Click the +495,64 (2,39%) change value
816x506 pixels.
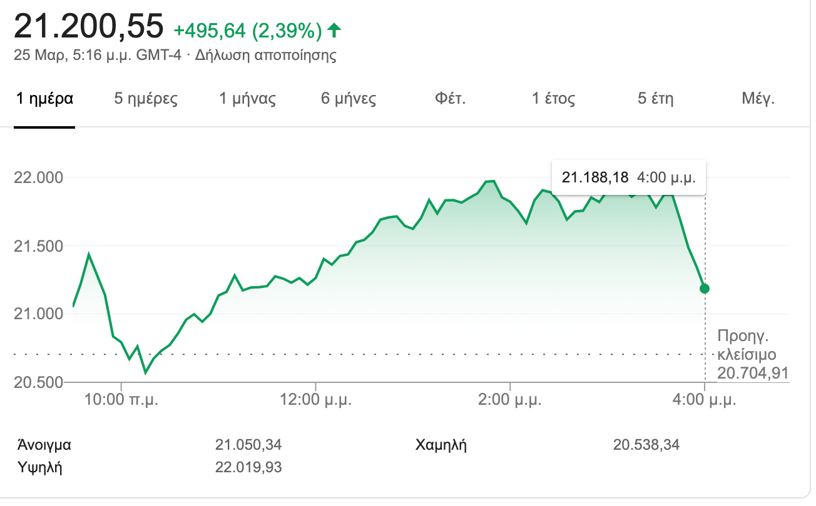coord(248,29)
